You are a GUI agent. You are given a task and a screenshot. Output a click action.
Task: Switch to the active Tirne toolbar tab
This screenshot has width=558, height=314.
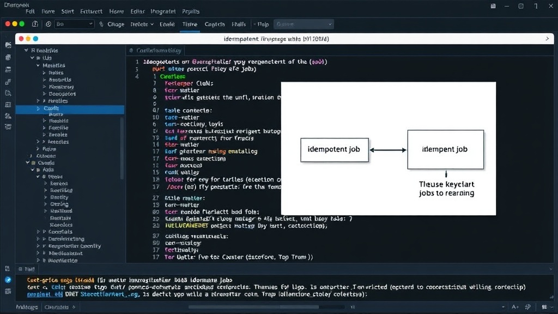(x=190, y=24)
